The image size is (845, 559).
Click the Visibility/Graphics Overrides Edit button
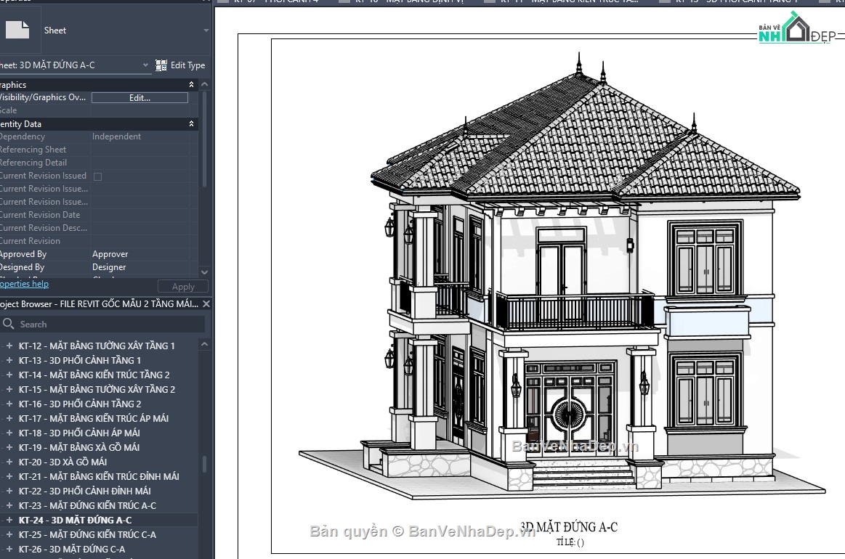pyautogui.click(x=140, y=97)
